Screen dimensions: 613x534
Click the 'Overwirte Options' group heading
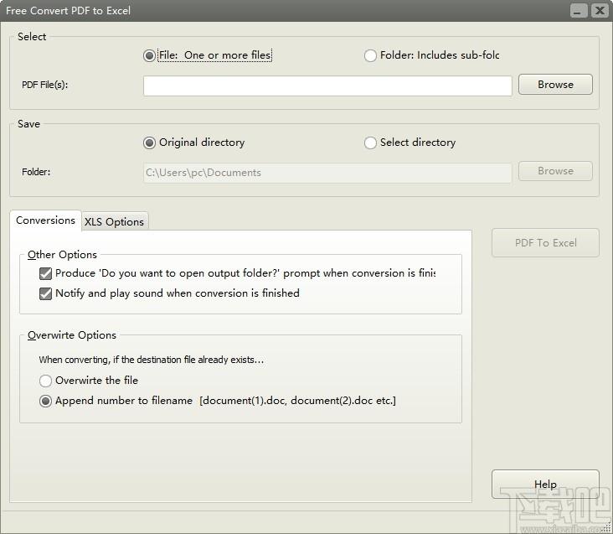click(x=72, y=335)
